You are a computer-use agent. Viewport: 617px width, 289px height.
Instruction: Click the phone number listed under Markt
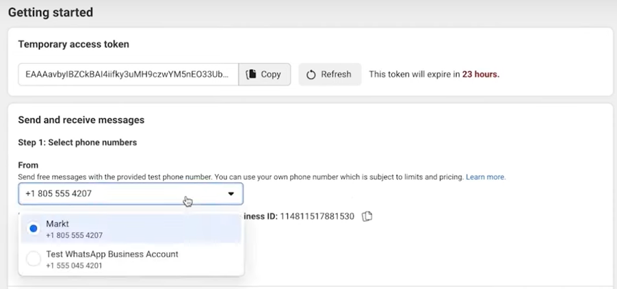tap(74, 236)
